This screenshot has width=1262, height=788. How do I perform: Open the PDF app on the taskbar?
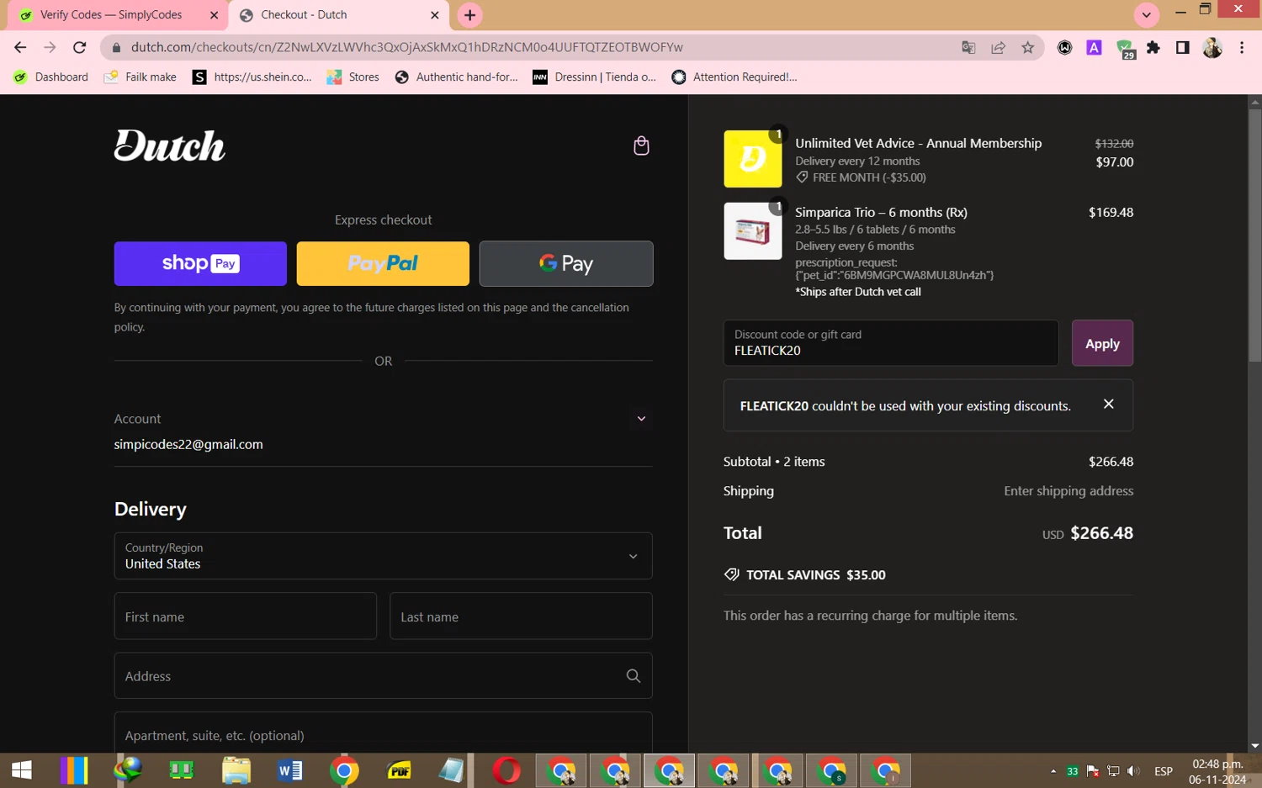click(x=399, y=770)
